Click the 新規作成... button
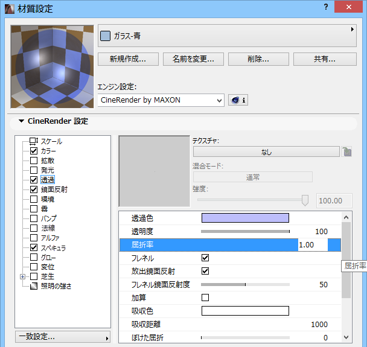 128,59
